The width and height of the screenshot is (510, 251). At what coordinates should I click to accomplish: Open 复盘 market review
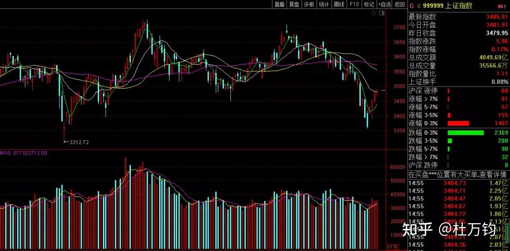294,4
